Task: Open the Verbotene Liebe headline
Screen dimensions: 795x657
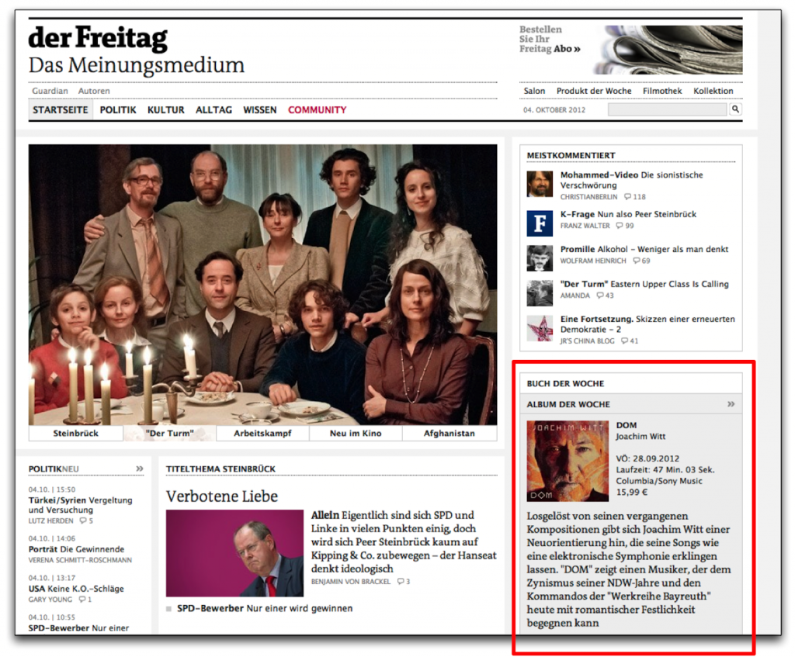Action: 221,496
